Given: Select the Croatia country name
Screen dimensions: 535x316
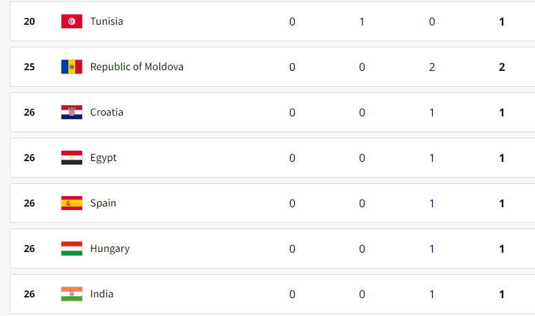Looking at the screenshot, I should (x=106, y=112).
